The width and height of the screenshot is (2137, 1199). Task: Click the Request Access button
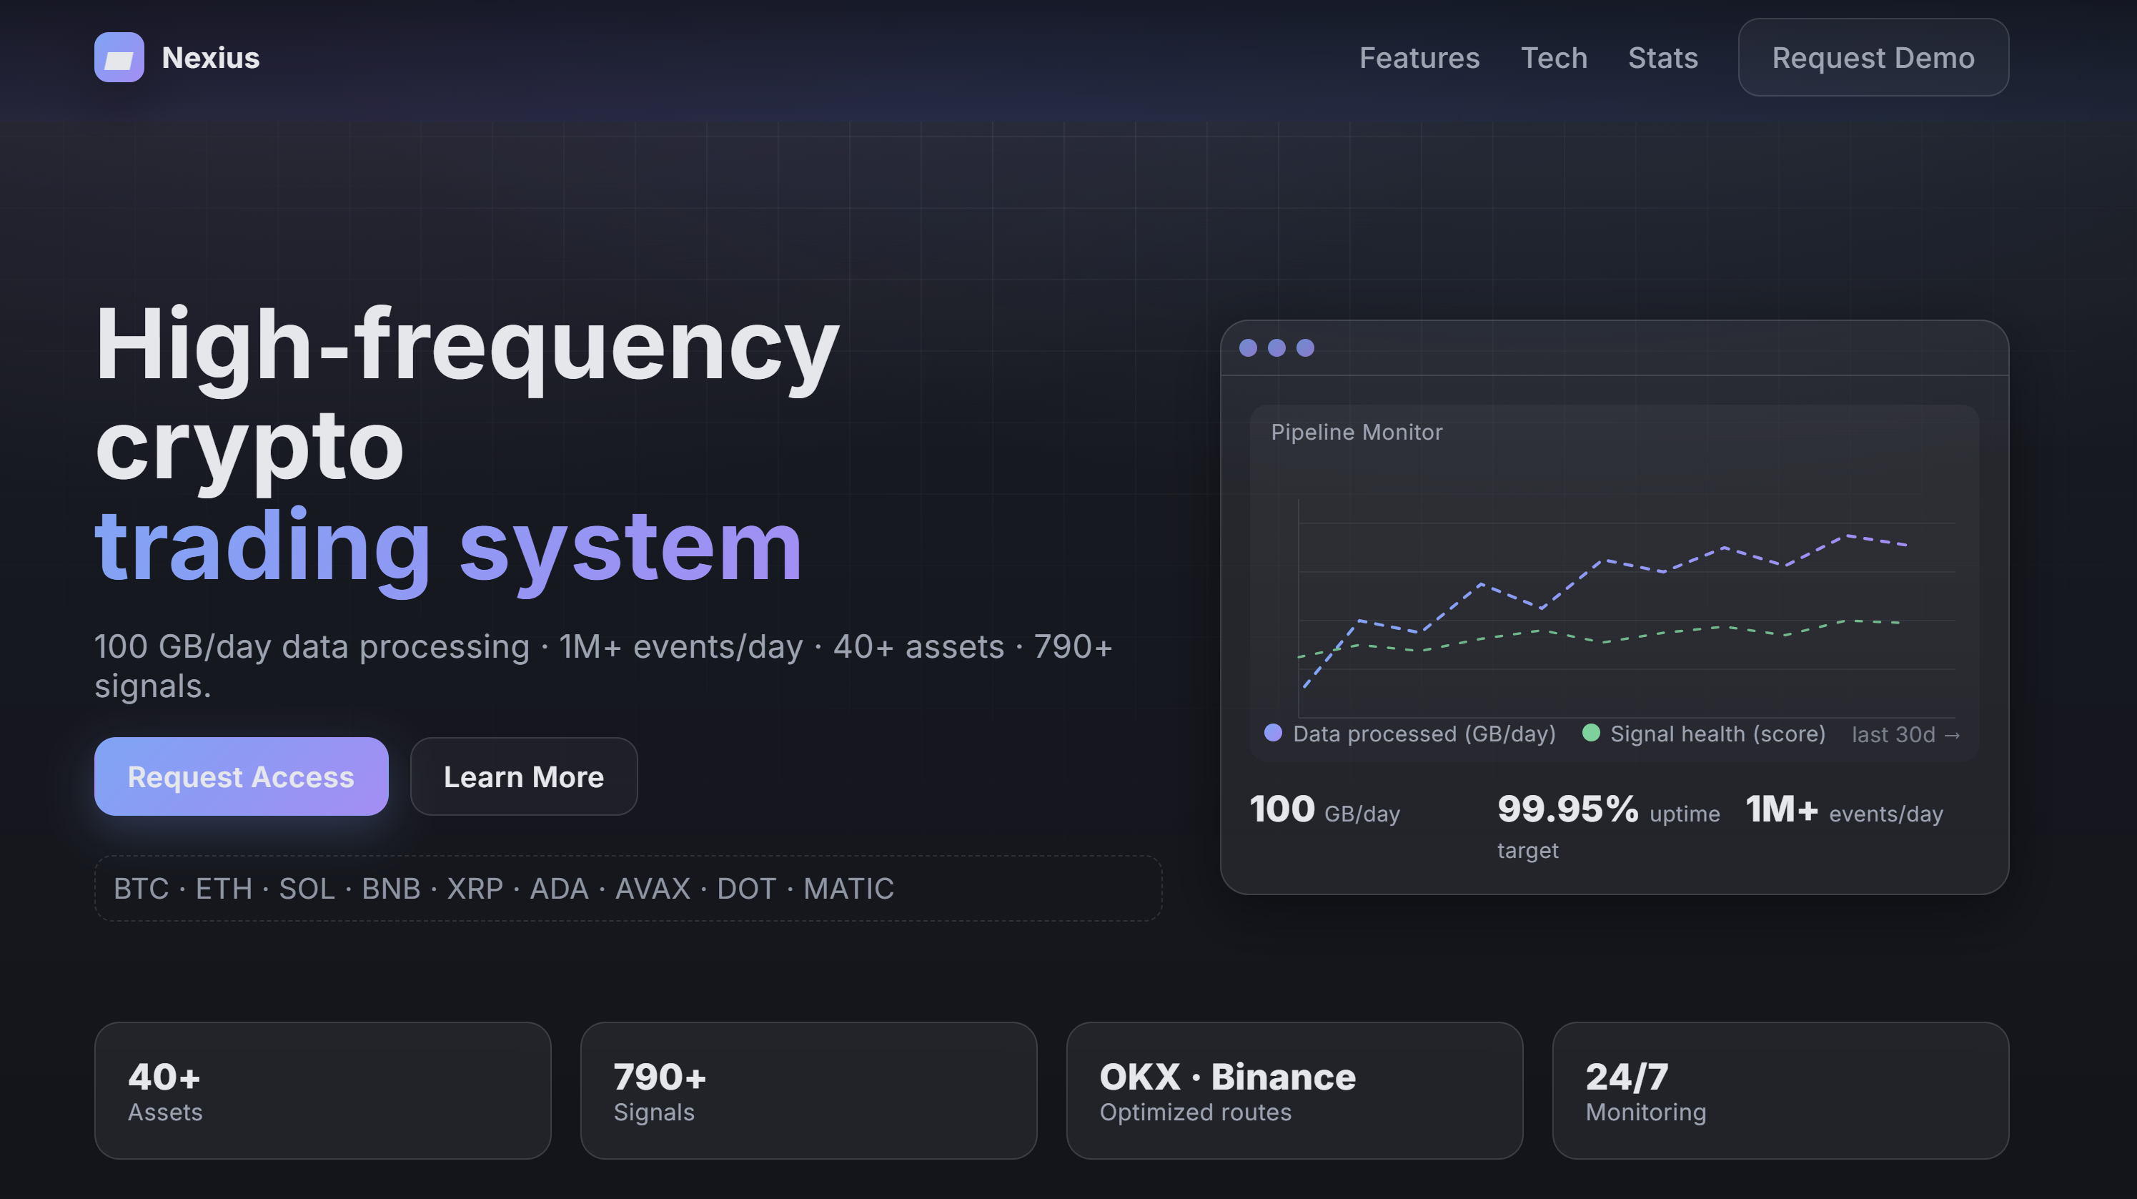pos(242,776)
